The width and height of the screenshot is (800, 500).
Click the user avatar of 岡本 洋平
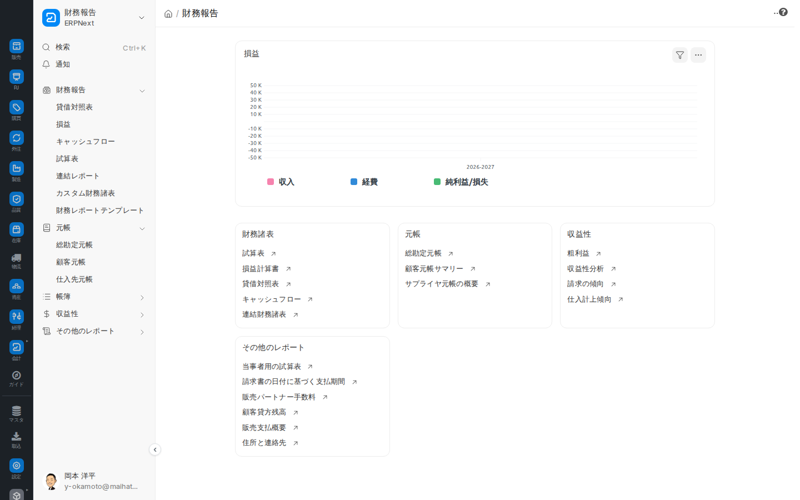tap(51, 481)
